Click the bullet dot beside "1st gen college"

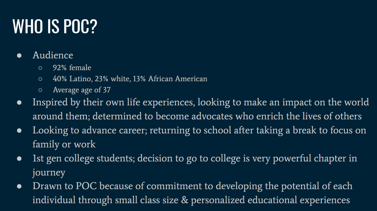19,159
